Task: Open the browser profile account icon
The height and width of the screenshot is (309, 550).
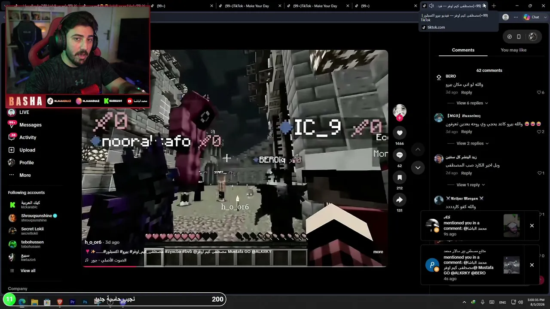Action: pyautogui.click(x=505, y=17)
